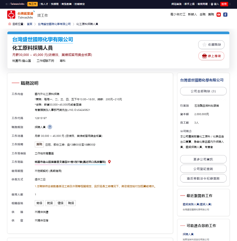The height and width of the screenshot is (241, 237).
Task: Click the 健保 insurance tag
Action: coord(61,203)
